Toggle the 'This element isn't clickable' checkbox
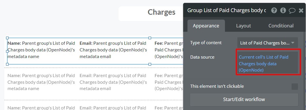Viewport: 306px width, 110px height. (x=295, y=87)
